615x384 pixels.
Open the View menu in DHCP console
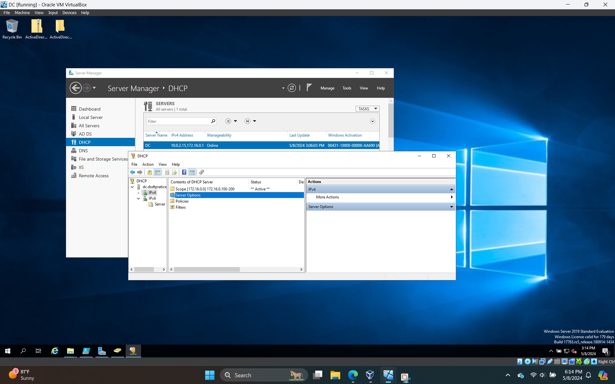(163, 164)
